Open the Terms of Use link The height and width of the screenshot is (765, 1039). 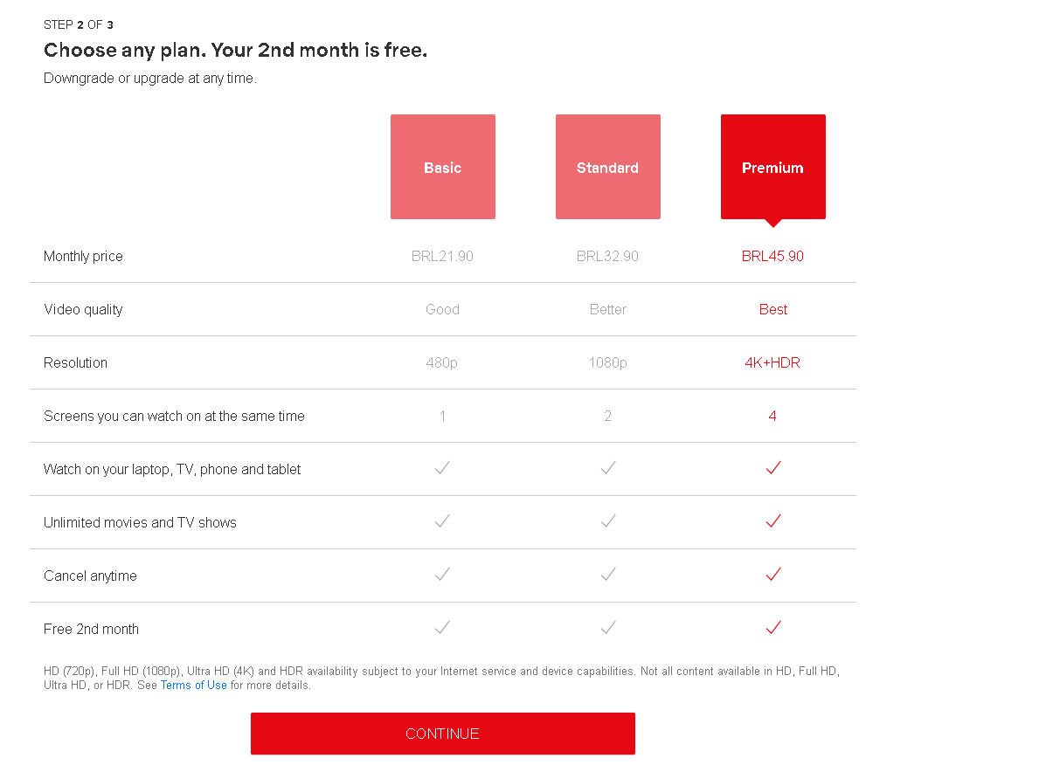tap(193, 685)
